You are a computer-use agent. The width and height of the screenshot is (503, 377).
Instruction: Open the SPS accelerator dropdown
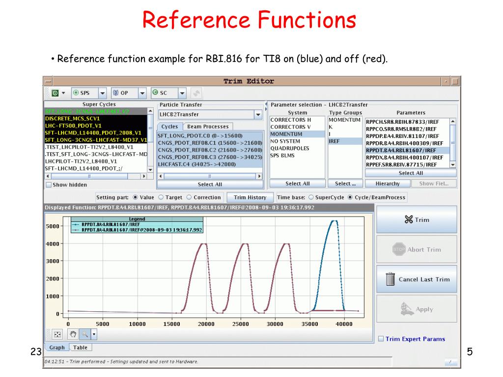pos(102,93)
